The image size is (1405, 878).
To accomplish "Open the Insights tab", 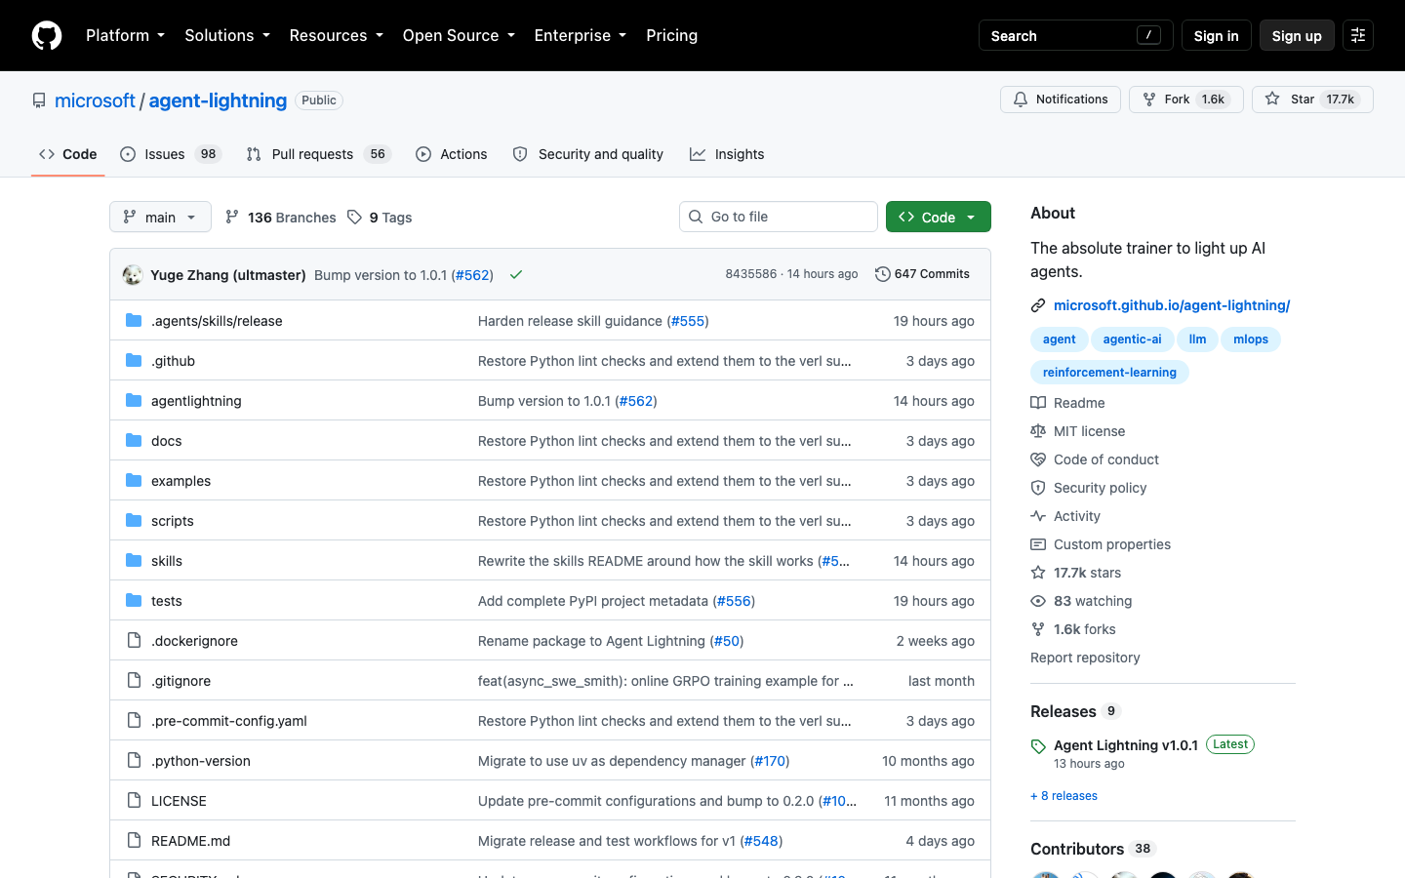I will pos(727,154).
